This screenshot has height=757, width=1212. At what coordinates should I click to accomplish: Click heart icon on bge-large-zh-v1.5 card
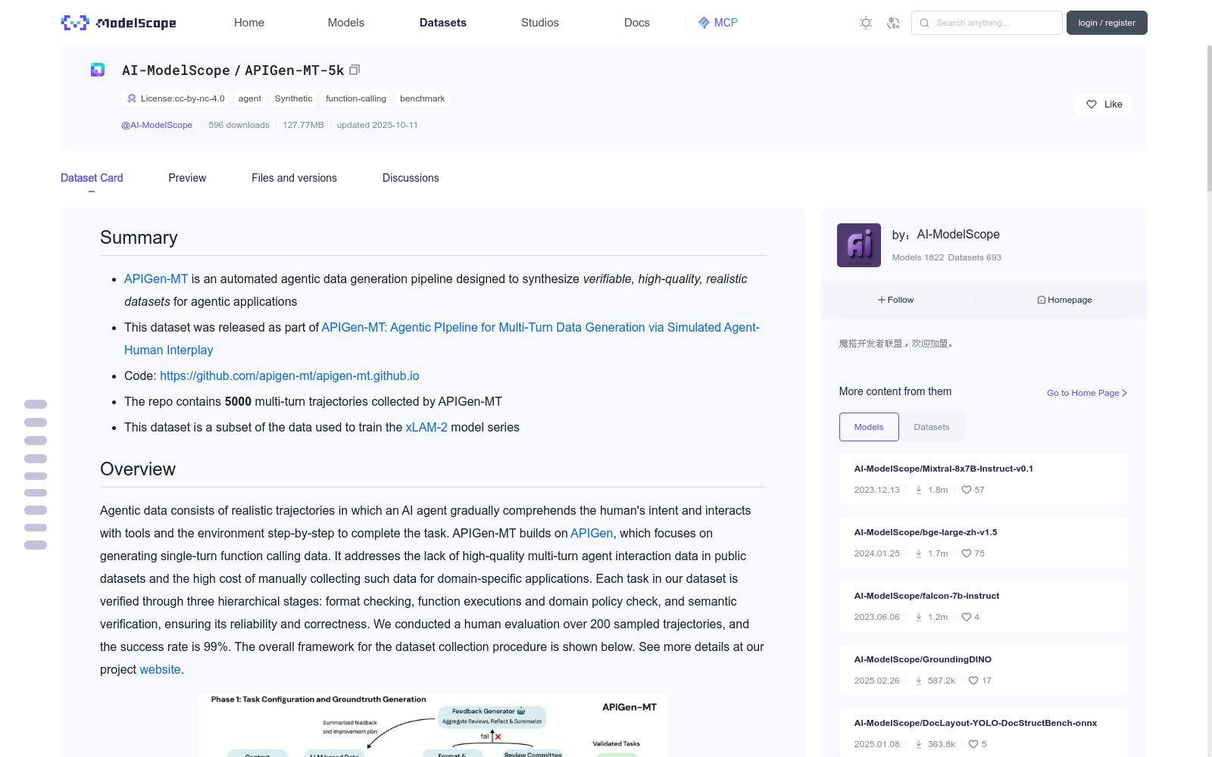(x=967, y=553)
